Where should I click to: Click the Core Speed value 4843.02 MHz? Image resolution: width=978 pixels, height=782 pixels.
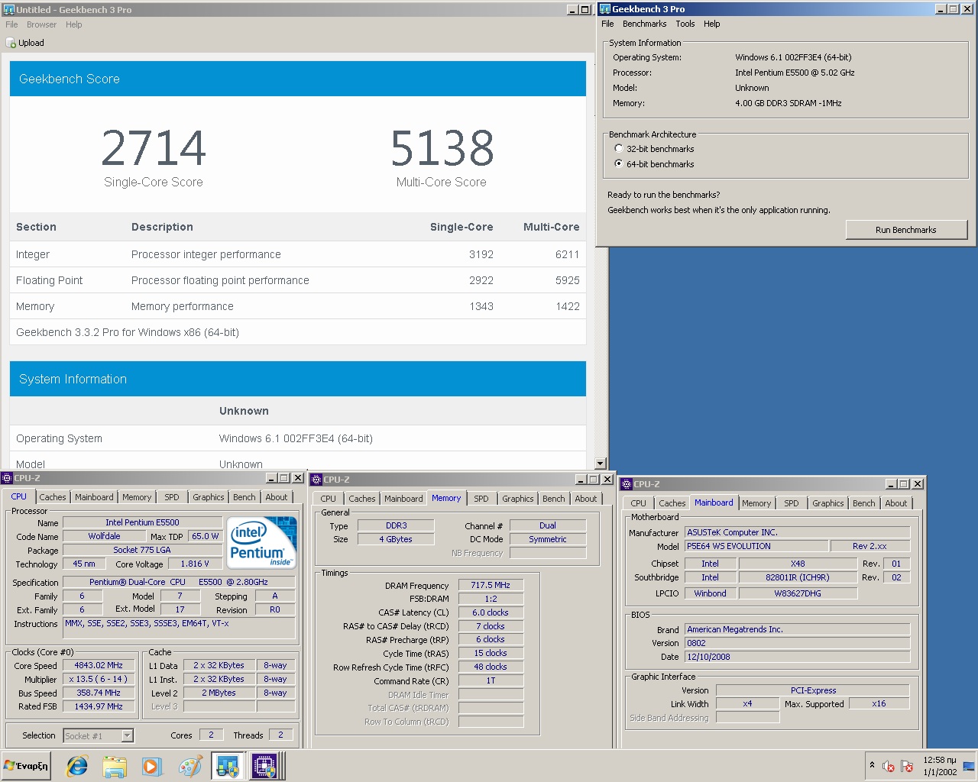pos(99,666)
